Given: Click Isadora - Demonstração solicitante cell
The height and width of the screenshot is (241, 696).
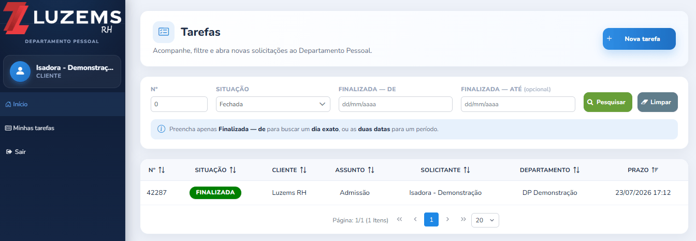Looking at the screenshot, I should click(x=445, y=193).
